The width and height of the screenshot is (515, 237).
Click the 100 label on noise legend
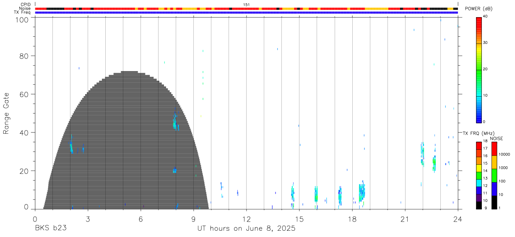click(502, 181)
